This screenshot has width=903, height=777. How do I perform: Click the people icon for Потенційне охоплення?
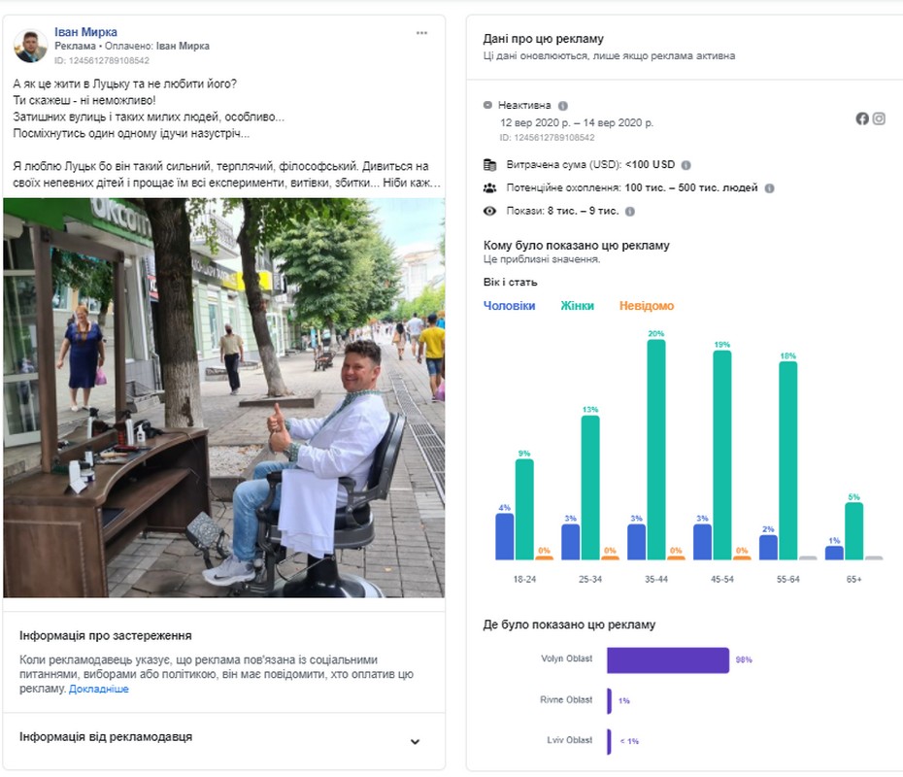tap(489, 187)
